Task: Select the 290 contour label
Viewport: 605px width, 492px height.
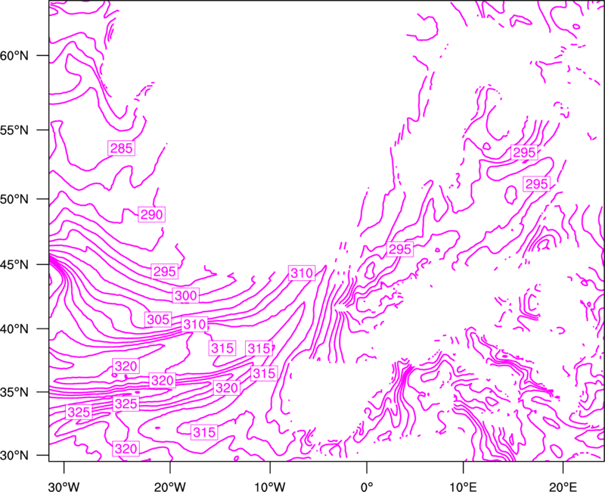Action: [x=152, y=214]
